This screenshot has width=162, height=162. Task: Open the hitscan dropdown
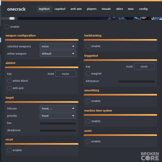click(58, 108)
